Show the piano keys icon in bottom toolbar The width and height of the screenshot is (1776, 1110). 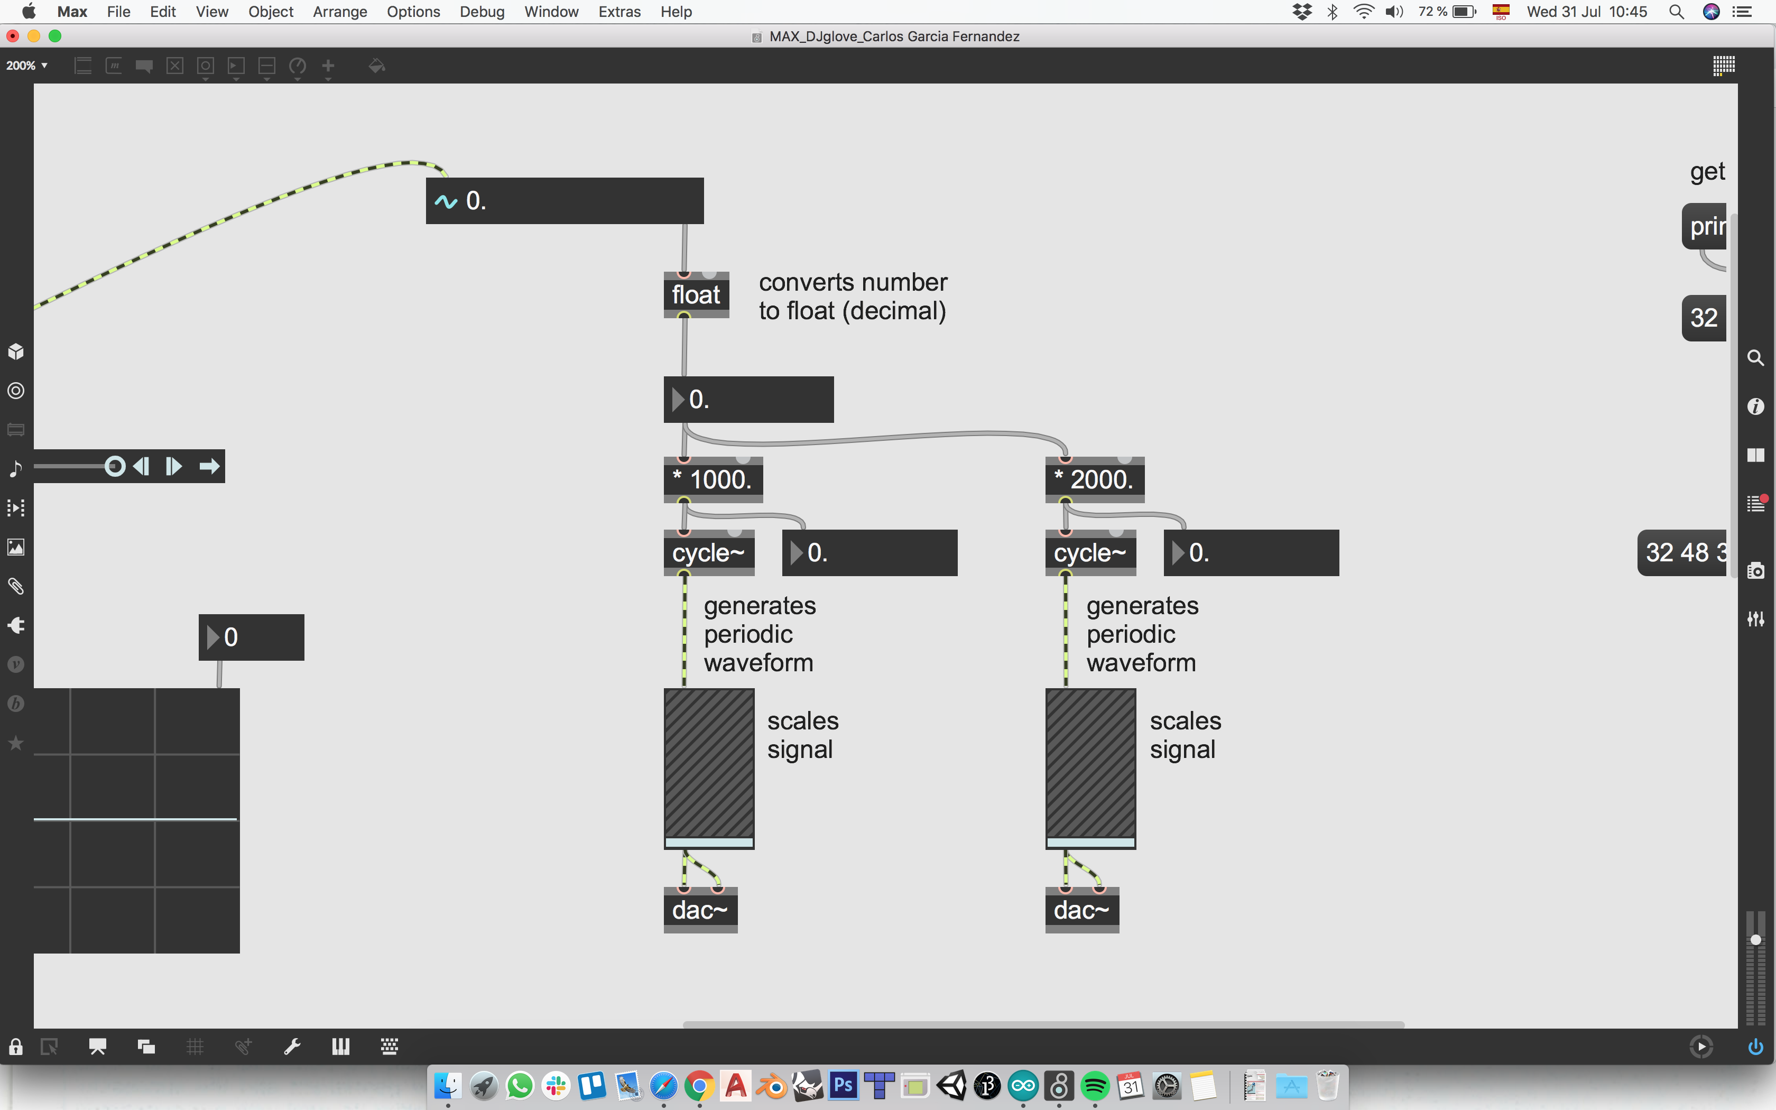(x=340, y=1047)
